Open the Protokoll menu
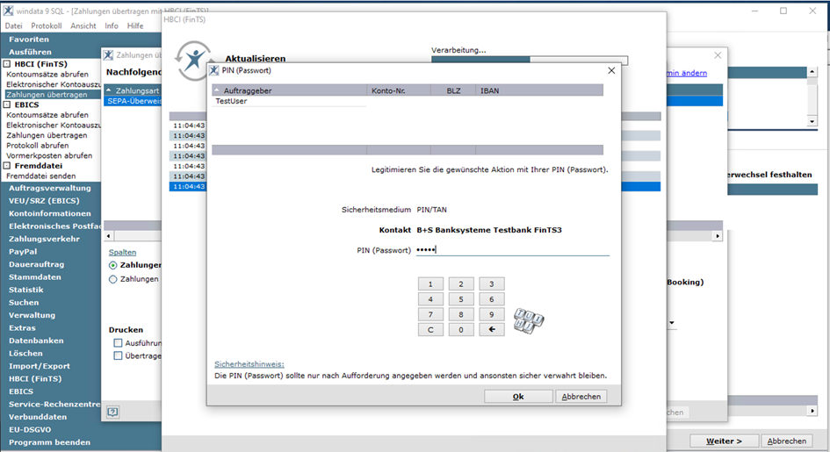Screen dimensions: 830x452 pyautogui.click(x=47, y=26)
